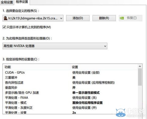
Task: Click the 使用全局设置 (关) value
Action: [84, 98]
